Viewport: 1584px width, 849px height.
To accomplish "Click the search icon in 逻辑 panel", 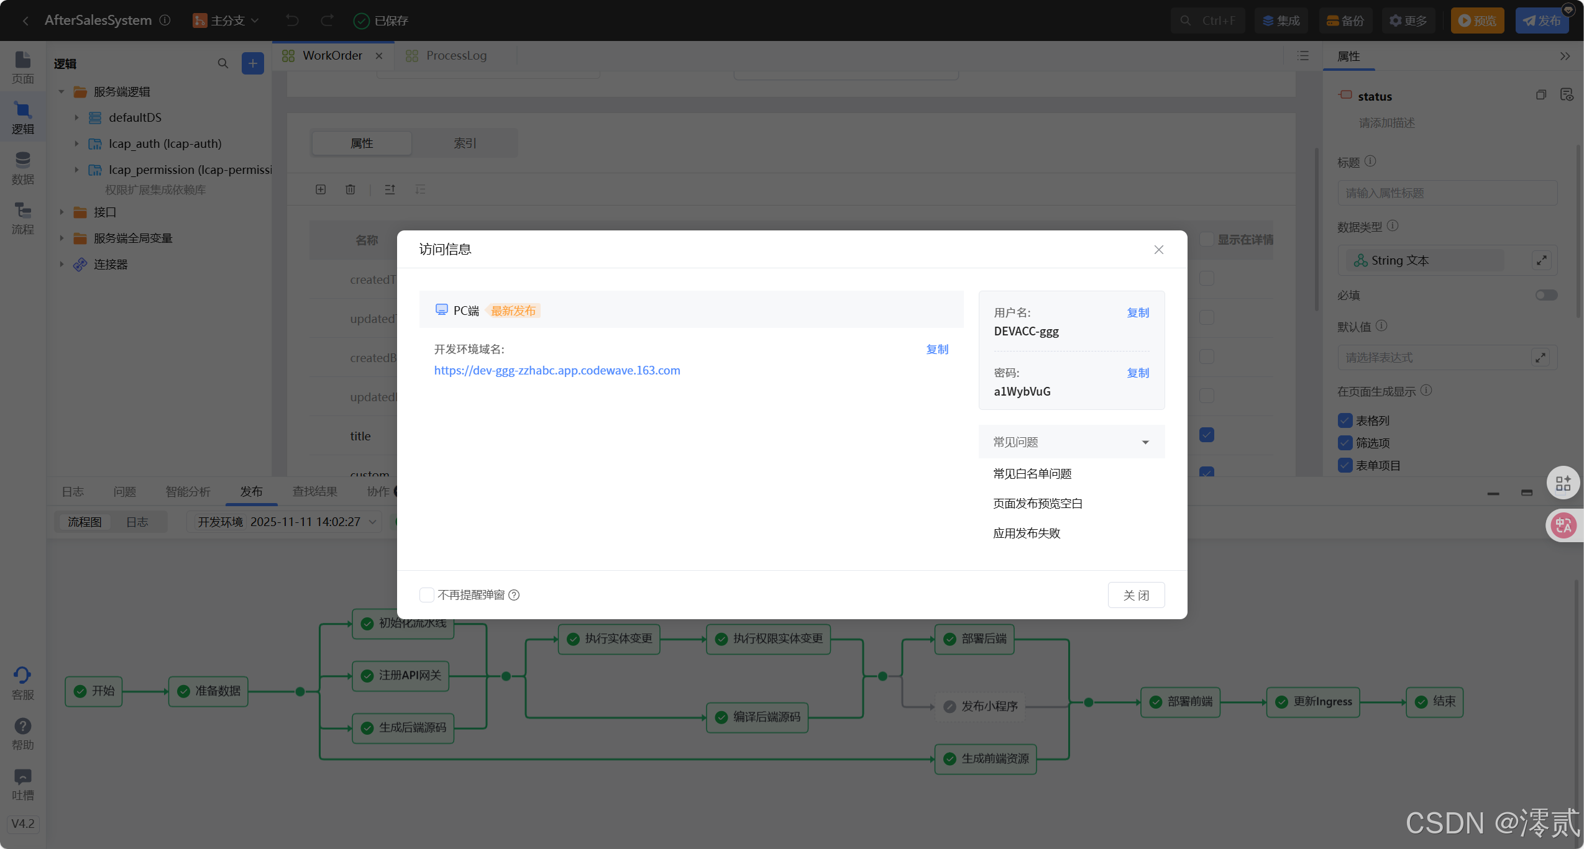I will 223,63.
